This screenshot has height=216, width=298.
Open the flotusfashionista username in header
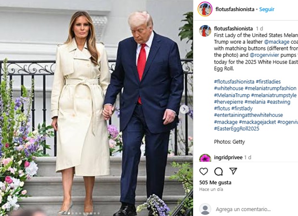(235, 9)
